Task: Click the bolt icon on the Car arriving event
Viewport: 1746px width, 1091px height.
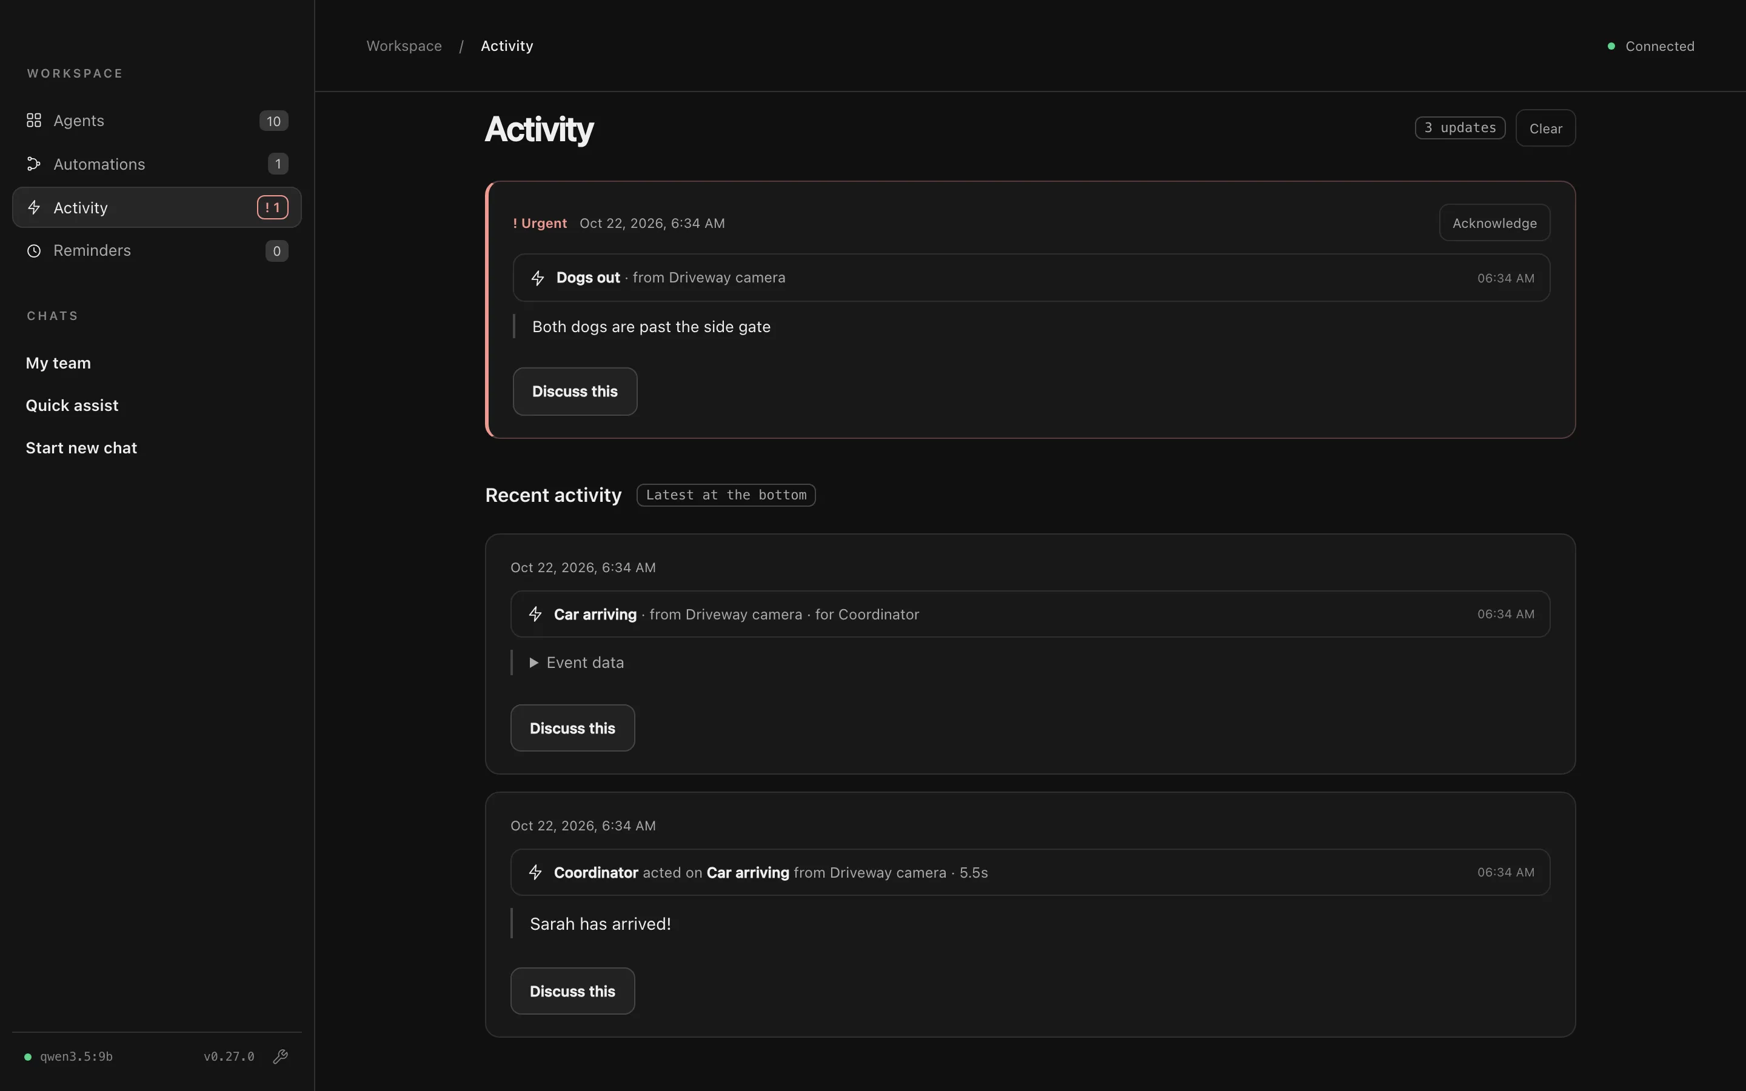Action: [x=535, y=614]
